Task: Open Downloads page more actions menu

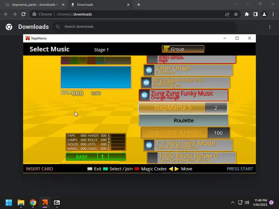Action: click(x=270, y=27)
